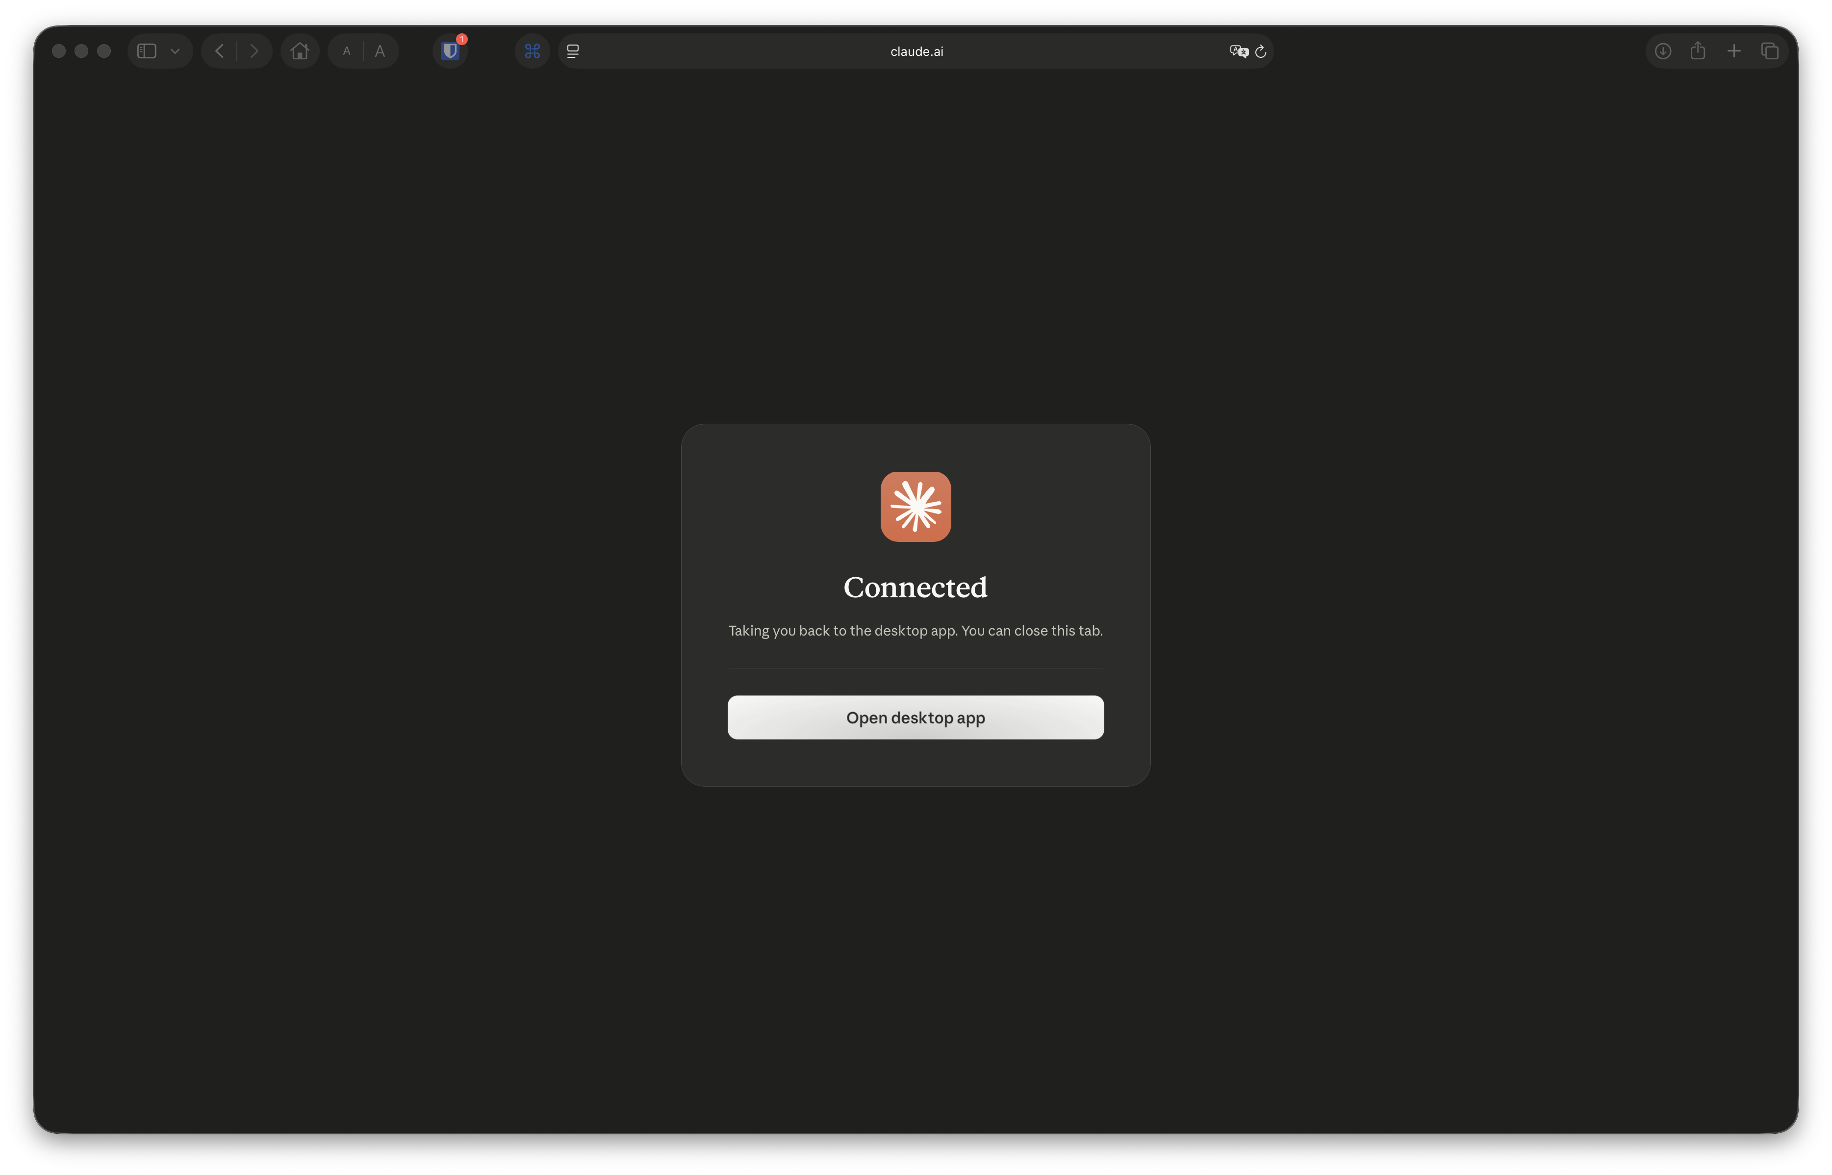
Task: Click the Claude logo on the Connected card
Action: click(915, 506)
